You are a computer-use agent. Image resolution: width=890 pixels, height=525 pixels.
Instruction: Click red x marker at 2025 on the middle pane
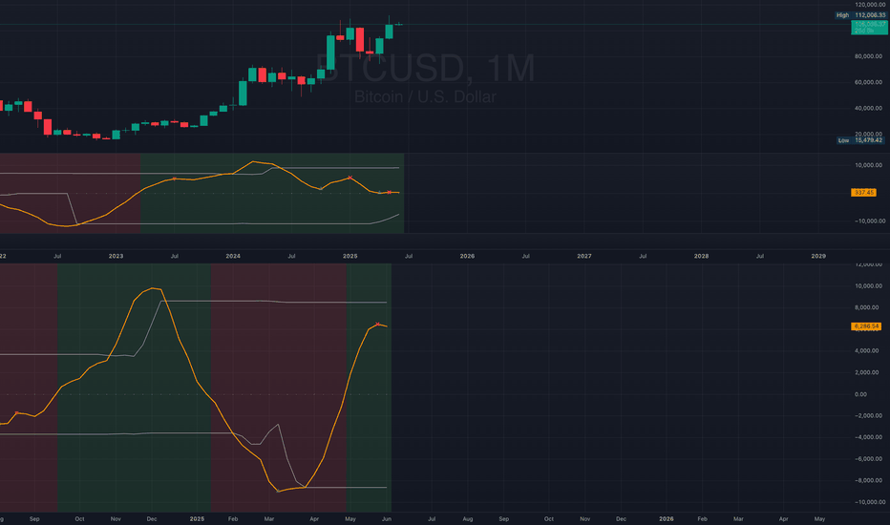(350, 178)
